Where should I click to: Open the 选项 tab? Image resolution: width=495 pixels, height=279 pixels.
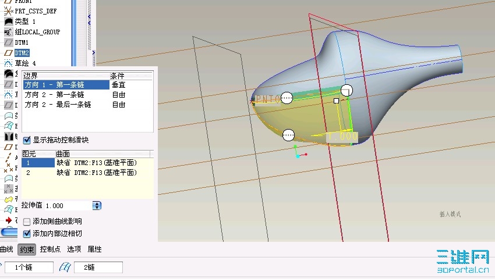[74, 249]
